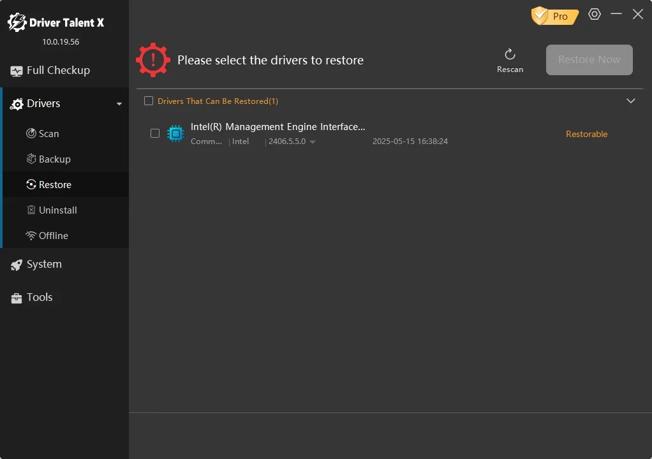Select the Restore menu item
Viewport: 652px width, 459px height.
coord(66,184)
